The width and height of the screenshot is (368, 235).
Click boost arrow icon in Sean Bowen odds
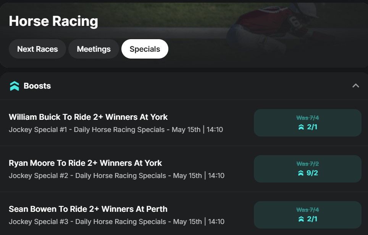301,219
